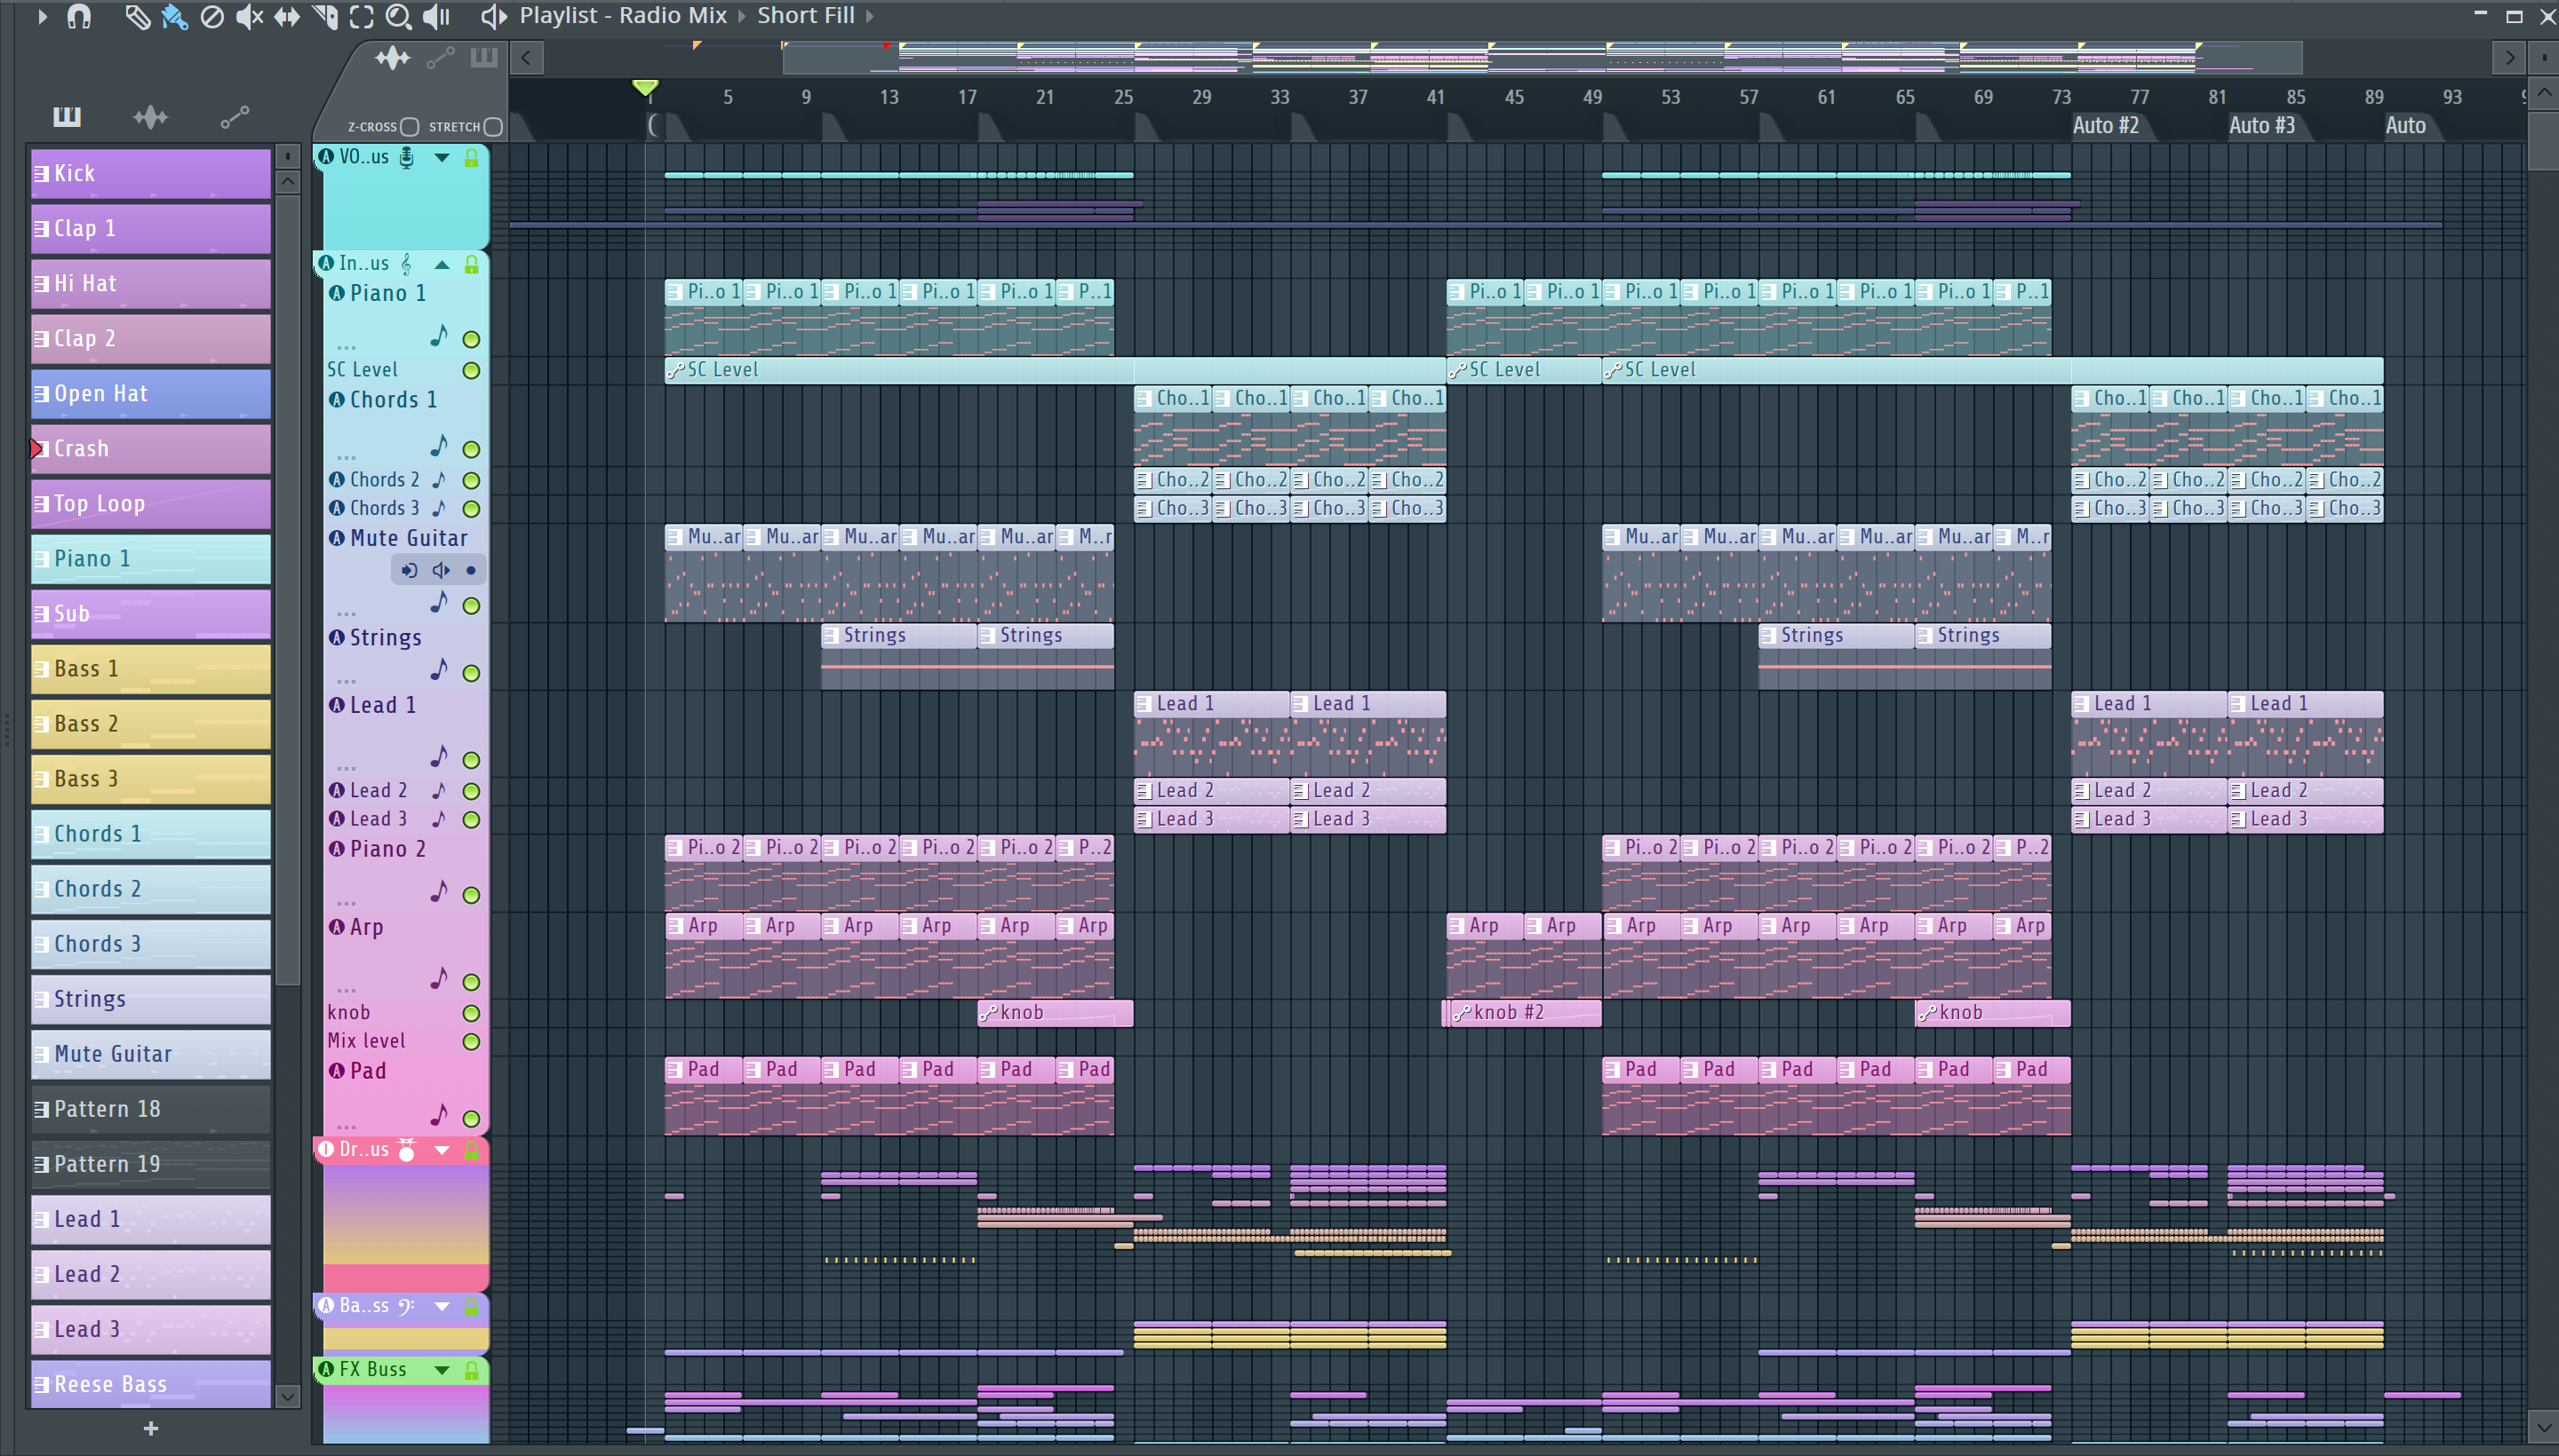Screen dimensions: 2559x1456
Task: Select the delete tool
Action: (x=211, y=16)
